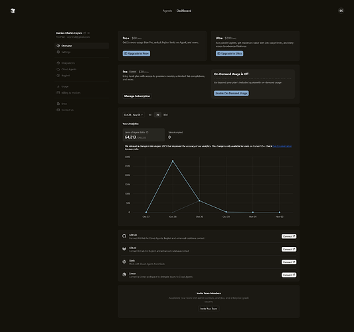Viewport: 354px width, 332px height.
Task: Open the user avatar menu
Action: (341, 11)
